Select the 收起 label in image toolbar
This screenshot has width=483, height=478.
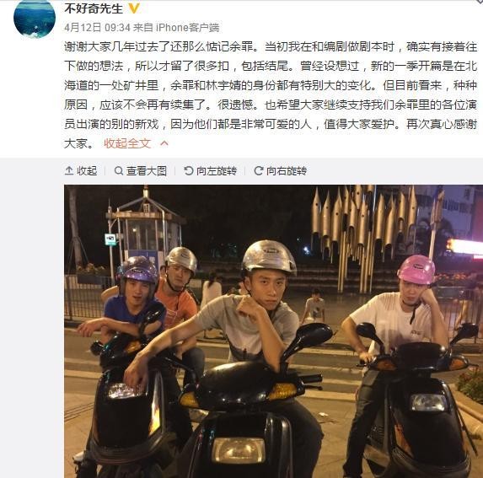coord(87,170)
